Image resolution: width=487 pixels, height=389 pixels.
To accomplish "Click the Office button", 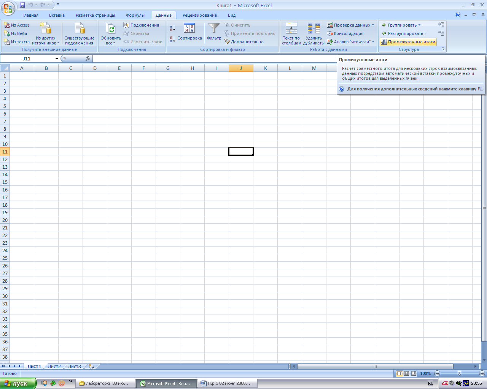I will pos(8,8).
